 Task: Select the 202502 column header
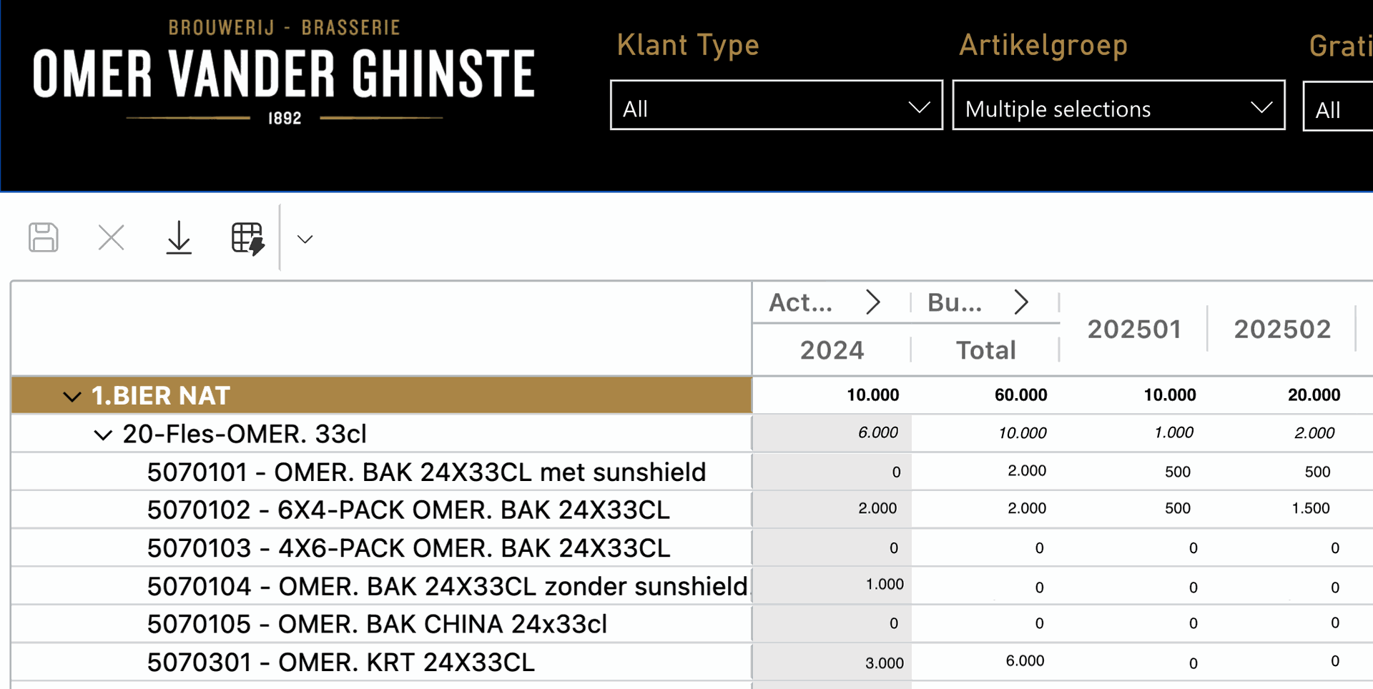point(1282,329)
